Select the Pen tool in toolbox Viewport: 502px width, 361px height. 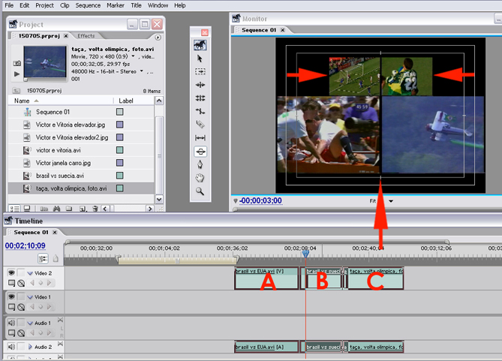click(200, 164)
